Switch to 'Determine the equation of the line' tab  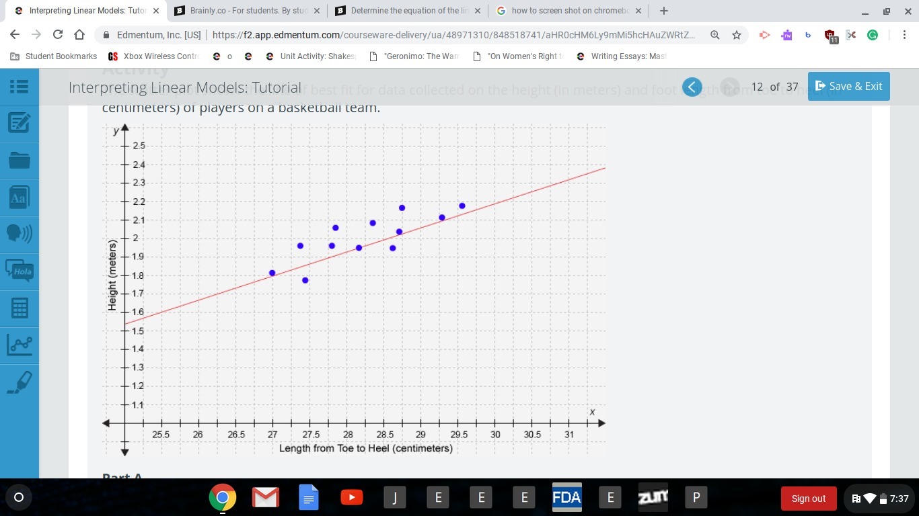(x=408, y=11)
